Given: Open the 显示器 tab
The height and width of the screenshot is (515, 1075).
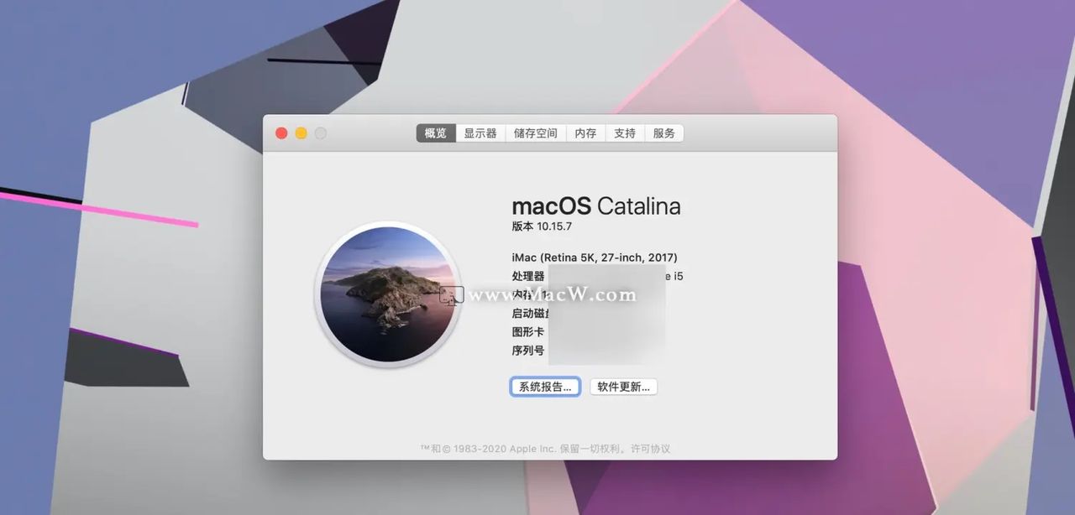Looking at the screenshot, I should pos(480,133).
